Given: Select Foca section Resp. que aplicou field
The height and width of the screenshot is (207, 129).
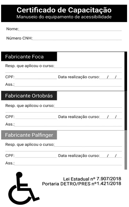Looking at the screenshot, I should click(x=88, y=66).
